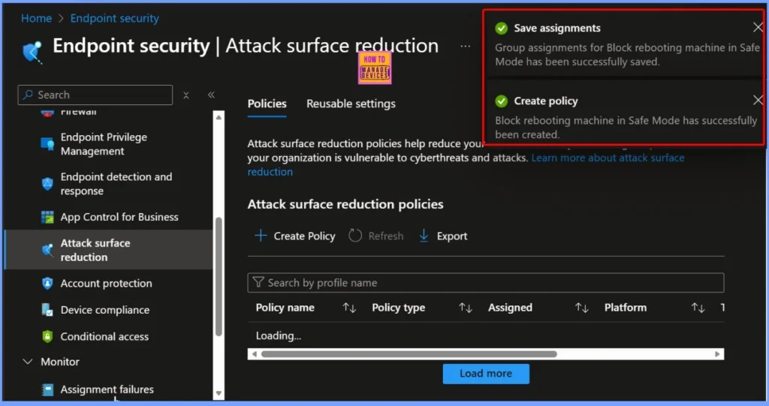Click the Endpoint security header shield icon
769x406 pixels.
coord(33,52)
